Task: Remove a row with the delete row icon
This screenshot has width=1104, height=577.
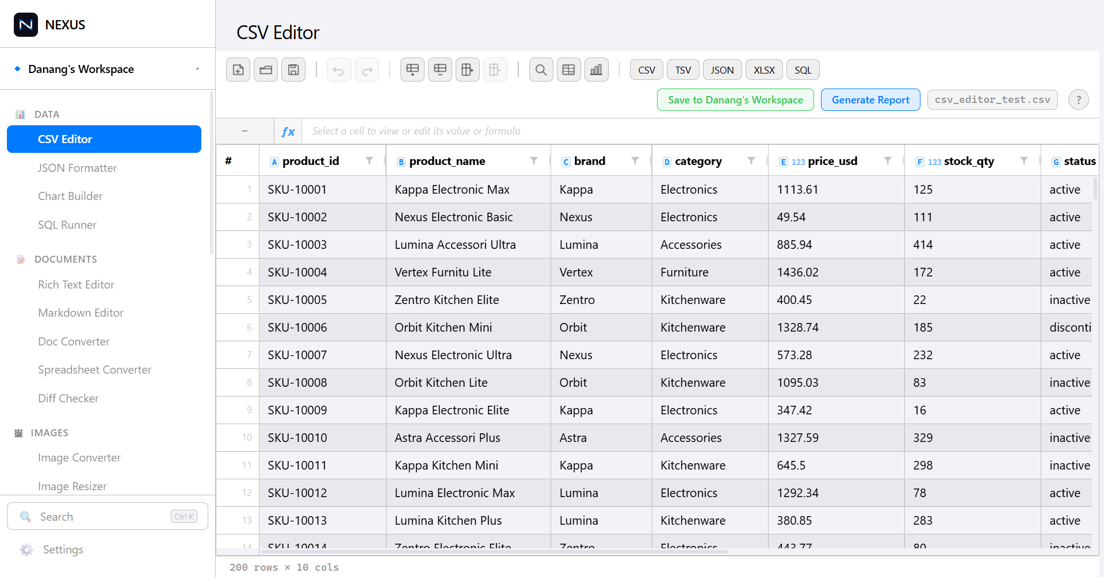Action: coord(440,70)
